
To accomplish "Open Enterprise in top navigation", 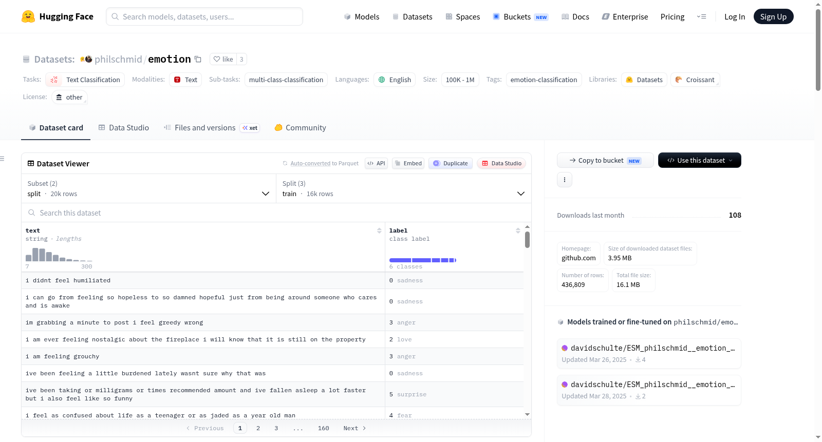I will (625, 16).
